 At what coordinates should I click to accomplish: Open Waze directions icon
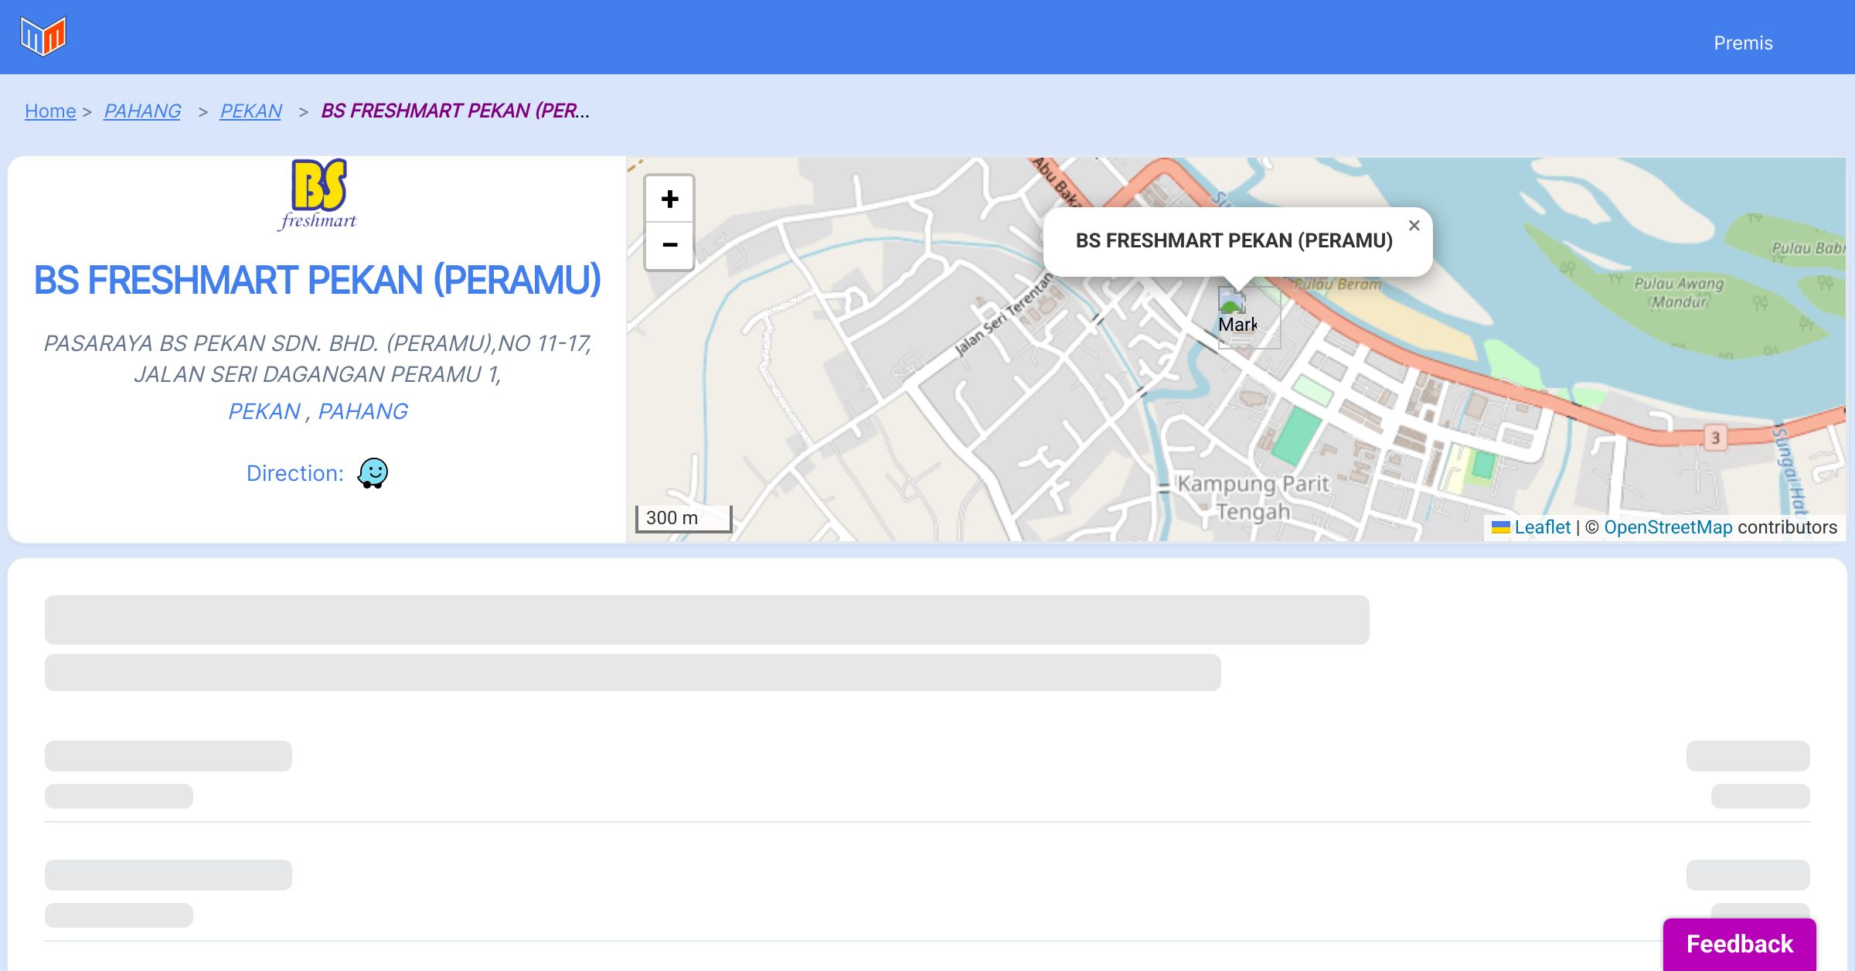tap(373, 473)
